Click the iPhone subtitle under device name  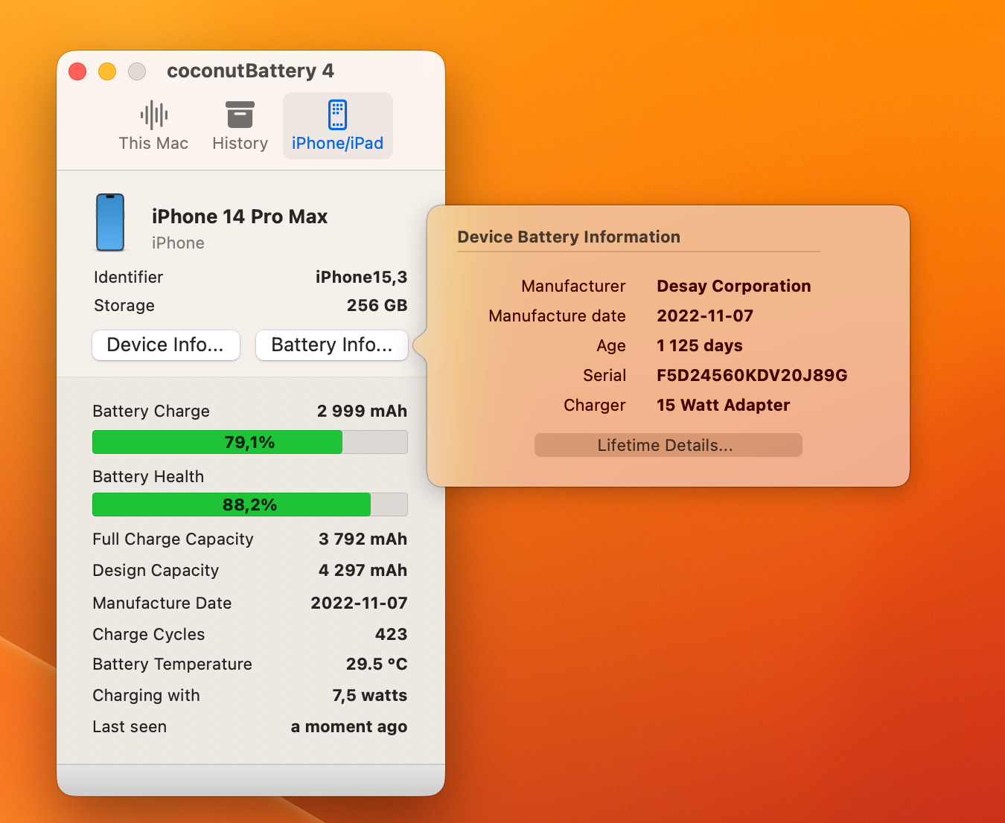click(178, 243)
